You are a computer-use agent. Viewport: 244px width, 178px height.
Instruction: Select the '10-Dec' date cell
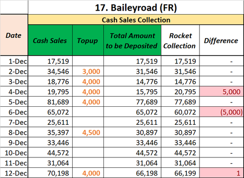[14, 153]
